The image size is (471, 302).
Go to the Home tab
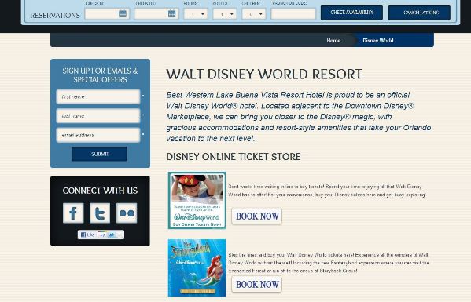click(333, 41)
